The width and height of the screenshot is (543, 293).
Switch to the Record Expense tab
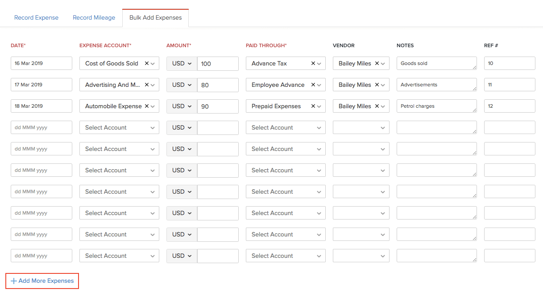[x=36, y=17]
